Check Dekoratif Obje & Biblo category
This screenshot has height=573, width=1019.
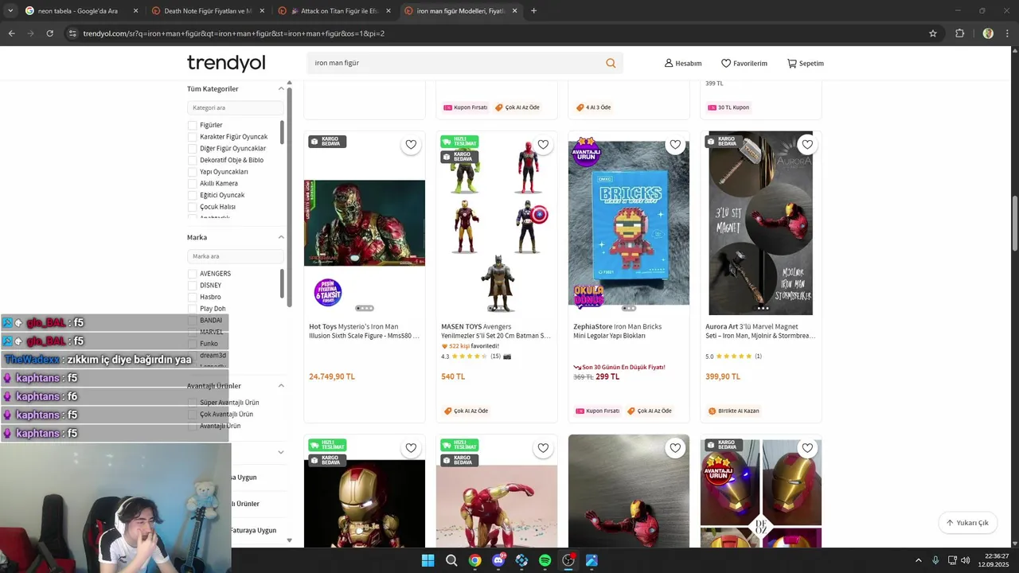click(x=192, y=160)
